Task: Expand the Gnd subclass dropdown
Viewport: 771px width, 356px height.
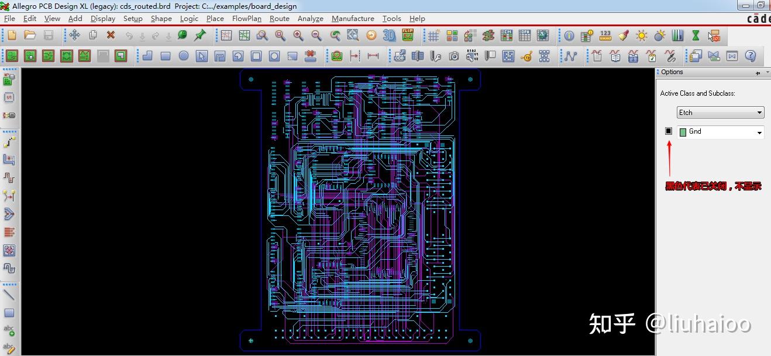Action: (x=759, y=132)
